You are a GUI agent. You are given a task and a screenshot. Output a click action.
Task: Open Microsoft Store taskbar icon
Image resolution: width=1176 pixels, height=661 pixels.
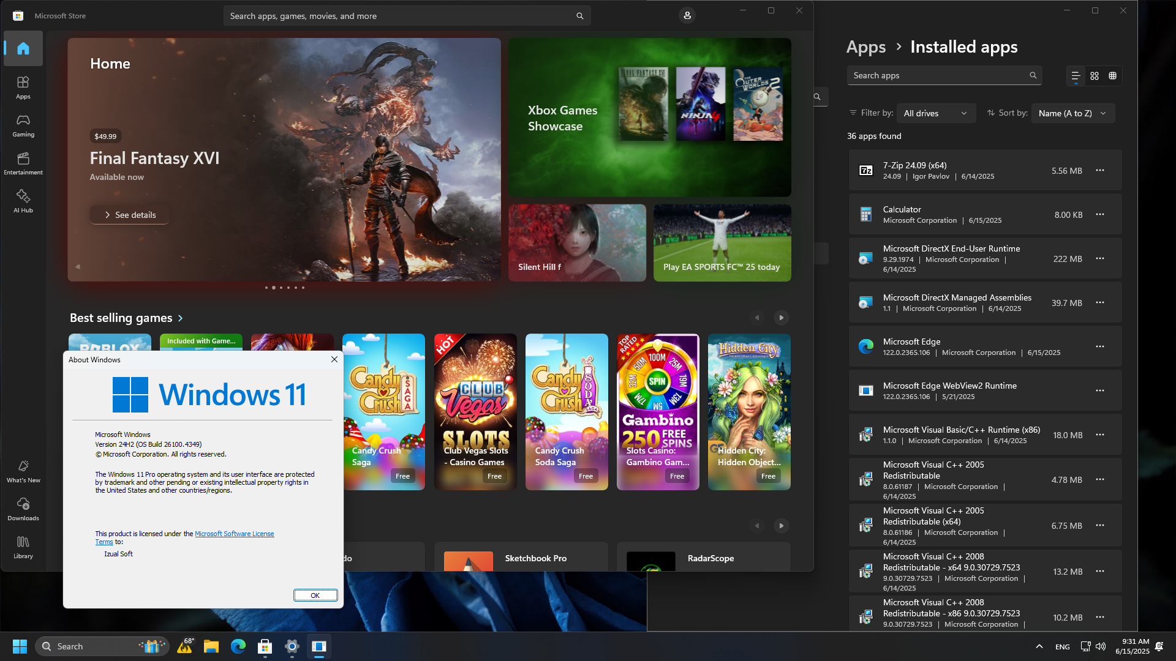[x=265, y=646]
